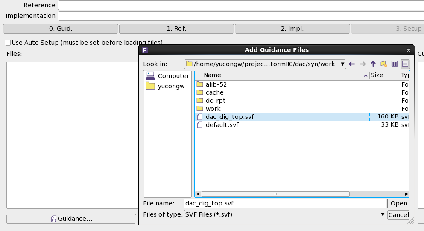Close the Add Guidance Files dialog
Viewport: 424px width, 231px height.
click(409, 50)
